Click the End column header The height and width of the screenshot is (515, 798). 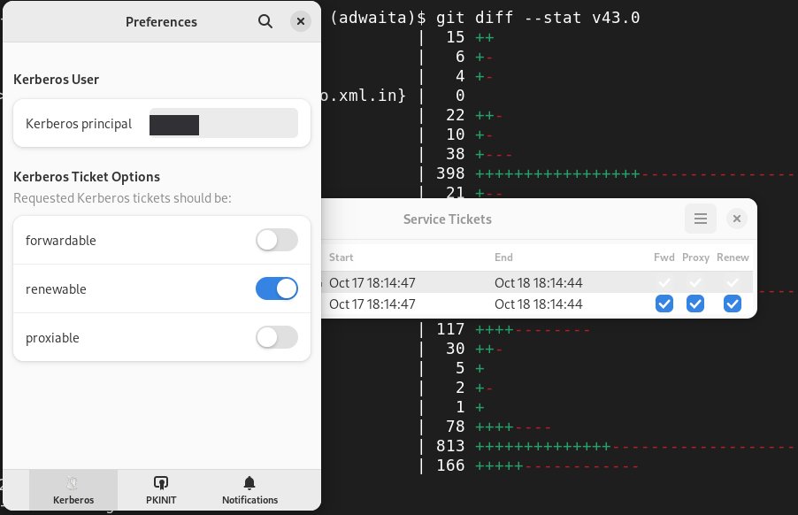pos(503,257)
